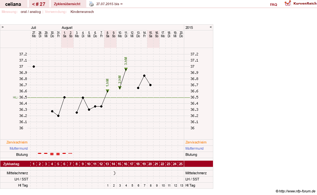Click the left 'Mittelschmerz' row label

pos(17,173)
